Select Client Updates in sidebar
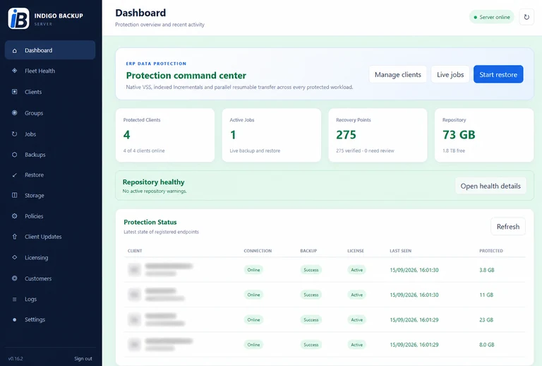Screen dimensions: 542x366 coord(50,237)
